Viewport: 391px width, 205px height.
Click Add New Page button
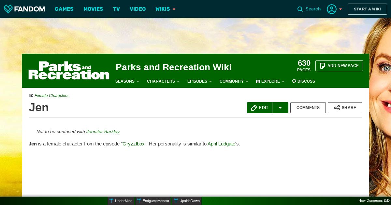[x=339, y=66]
